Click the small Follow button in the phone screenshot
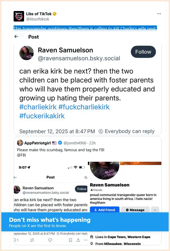The image size is (170, 251). pos(81,189)
